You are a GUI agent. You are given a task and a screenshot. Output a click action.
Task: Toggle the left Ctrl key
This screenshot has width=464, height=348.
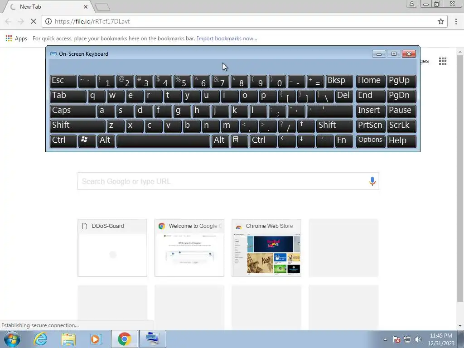(x=63, y=140)
